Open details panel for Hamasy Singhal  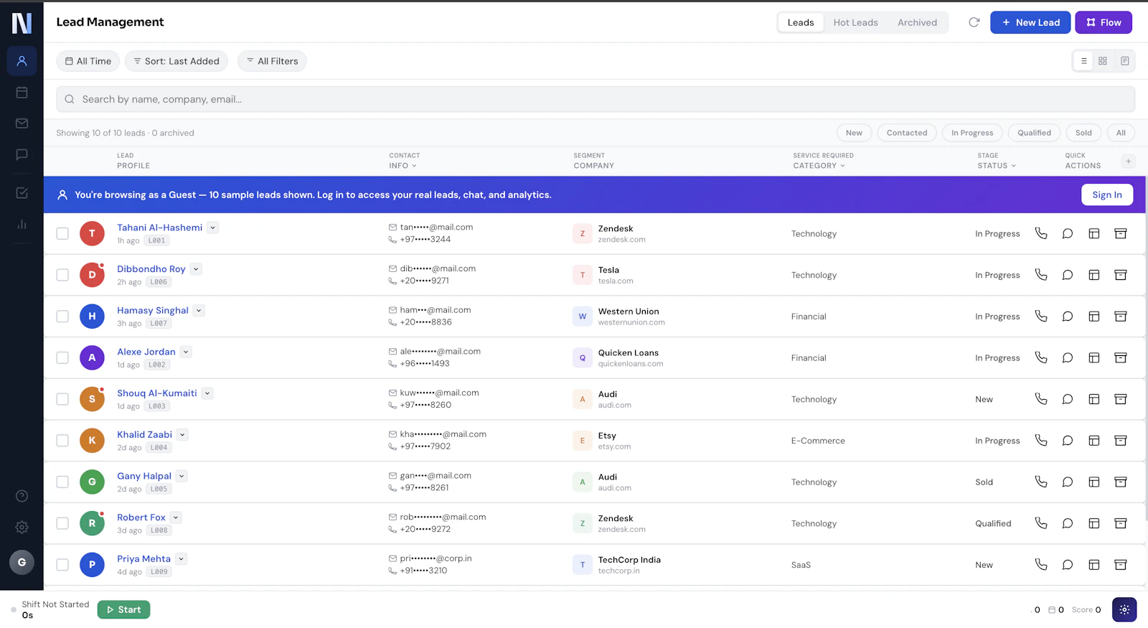point(1094,317)
